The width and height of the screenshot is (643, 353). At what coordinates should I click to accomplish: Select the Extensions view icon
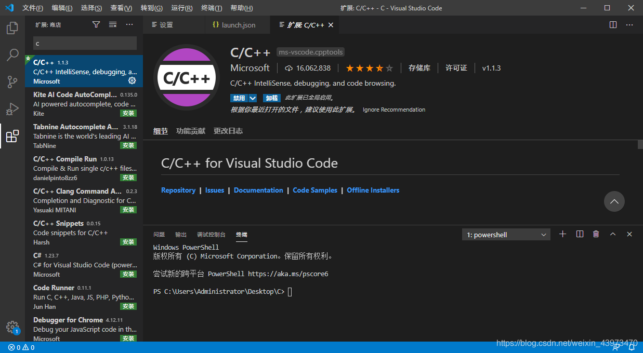click(12, 136)
